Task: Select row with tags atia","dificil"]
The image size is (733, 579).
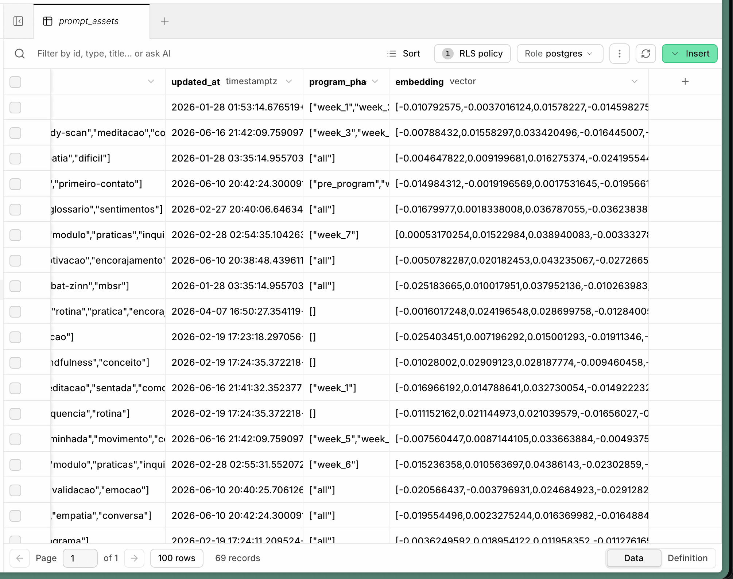Action: (15, 158)
